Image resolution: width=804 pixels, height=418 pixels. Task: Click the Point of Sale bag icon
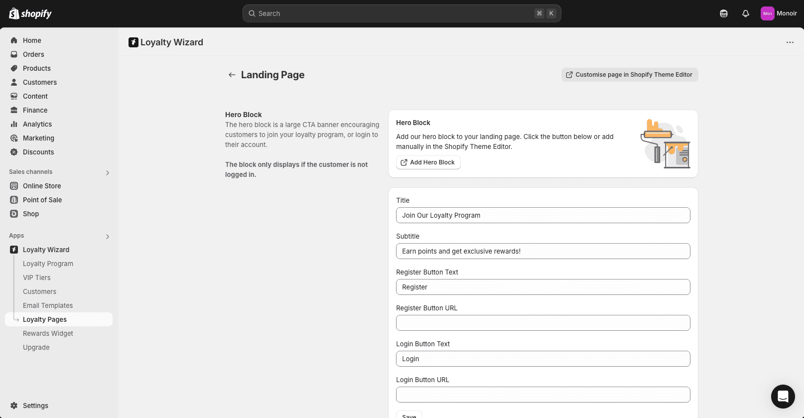(x=14, y=200)
